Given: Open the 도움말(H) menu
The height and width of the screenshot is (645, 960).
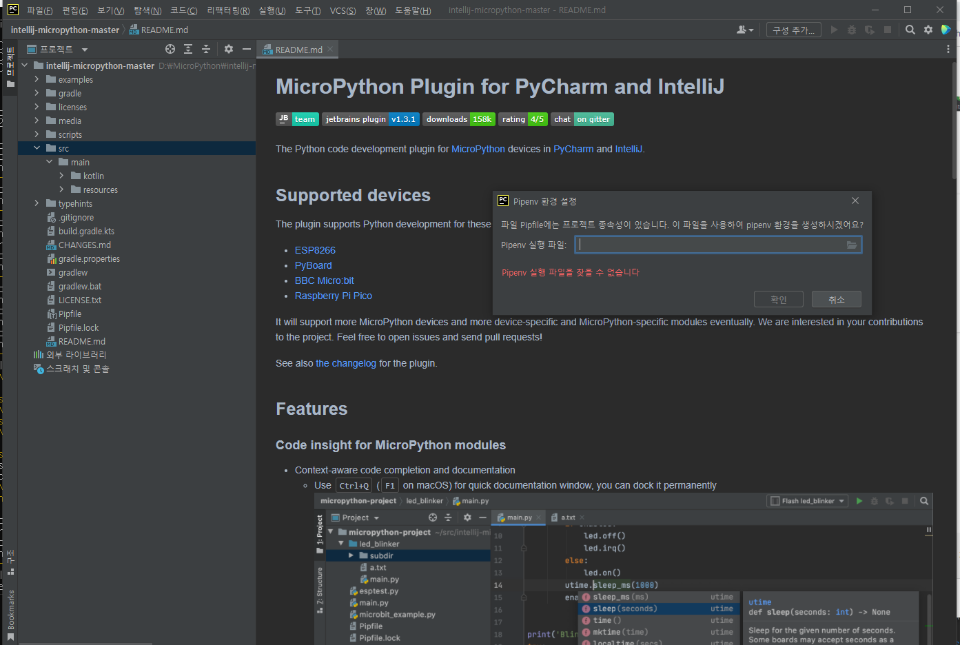Looking at the screenshot, I should (413, 10).
